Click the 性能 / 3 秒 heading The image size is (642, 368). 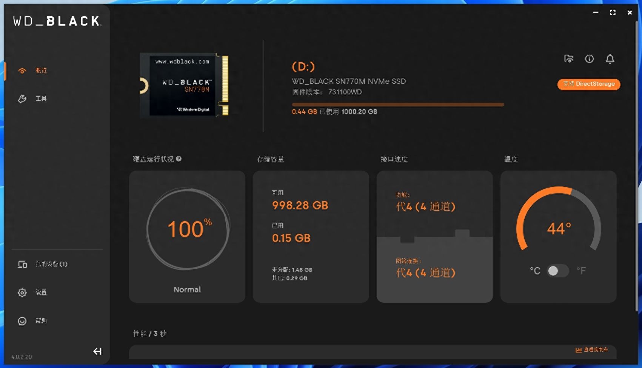(150, 334)
